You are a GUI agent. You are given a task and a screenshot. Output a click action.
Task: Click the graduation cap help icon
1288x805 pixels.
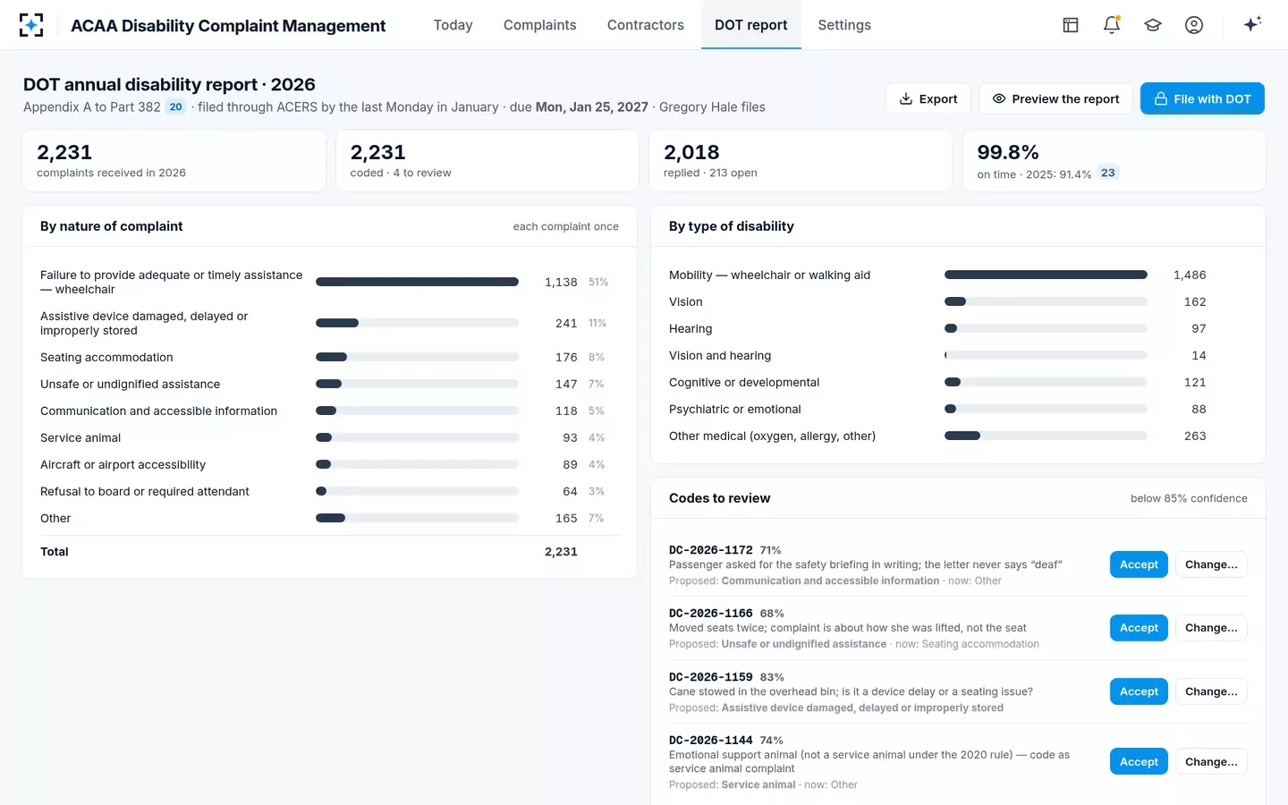click(x=1153, y=25)
